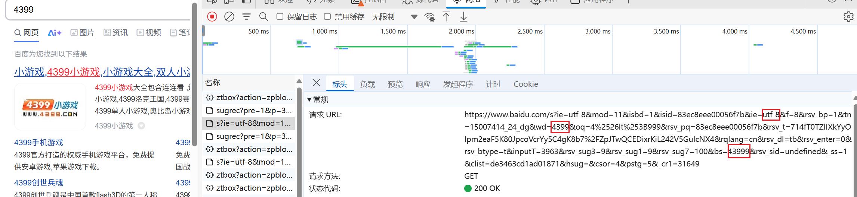Click the 请求方法 label

pyautogui.click(x=325, y=176)
